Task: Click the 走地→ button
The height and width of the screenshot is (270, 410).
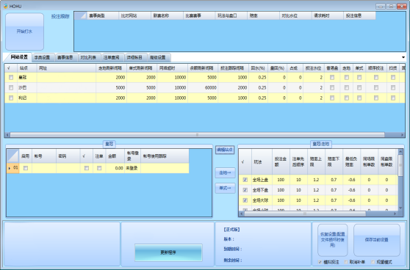Action: tap(225, 173)
